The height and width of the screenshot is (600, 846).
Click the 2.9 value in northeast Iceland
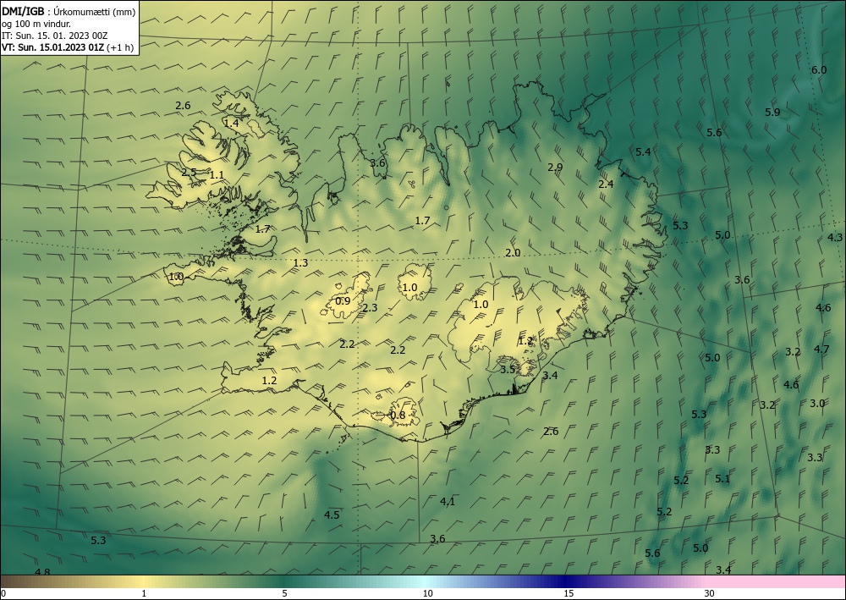coord(555,168)
